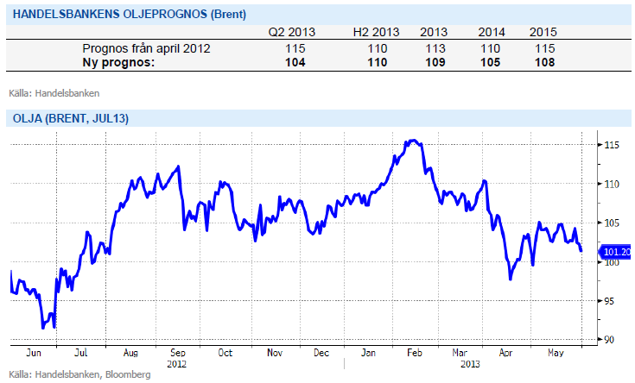Click the Aug label on time axis

click(x=130, y=353)
